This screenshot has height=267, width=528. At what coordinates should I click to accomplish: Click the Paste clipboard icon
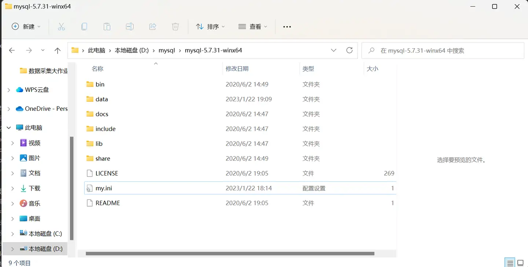click(x=107, y=27)
